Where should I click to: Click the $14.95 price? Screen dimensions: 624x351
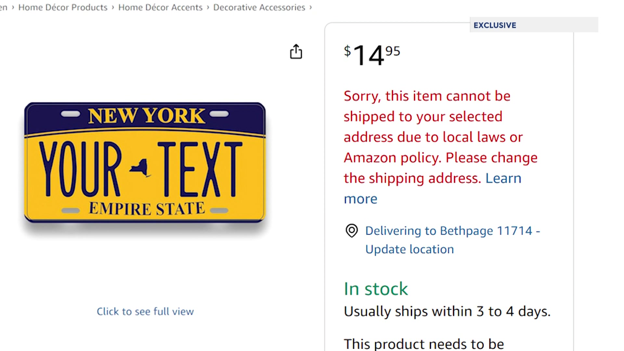click(x=372, y=55)
